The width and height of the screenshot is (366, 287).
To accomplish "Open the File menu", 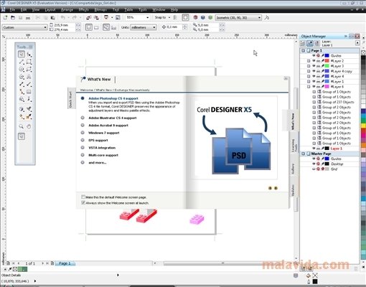I will point(12,9).
